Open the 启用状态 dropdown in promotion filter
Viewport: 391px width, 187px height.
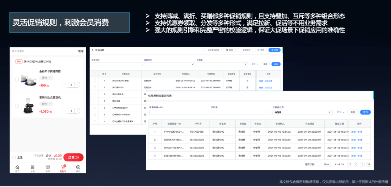click(x=169, y=64)
